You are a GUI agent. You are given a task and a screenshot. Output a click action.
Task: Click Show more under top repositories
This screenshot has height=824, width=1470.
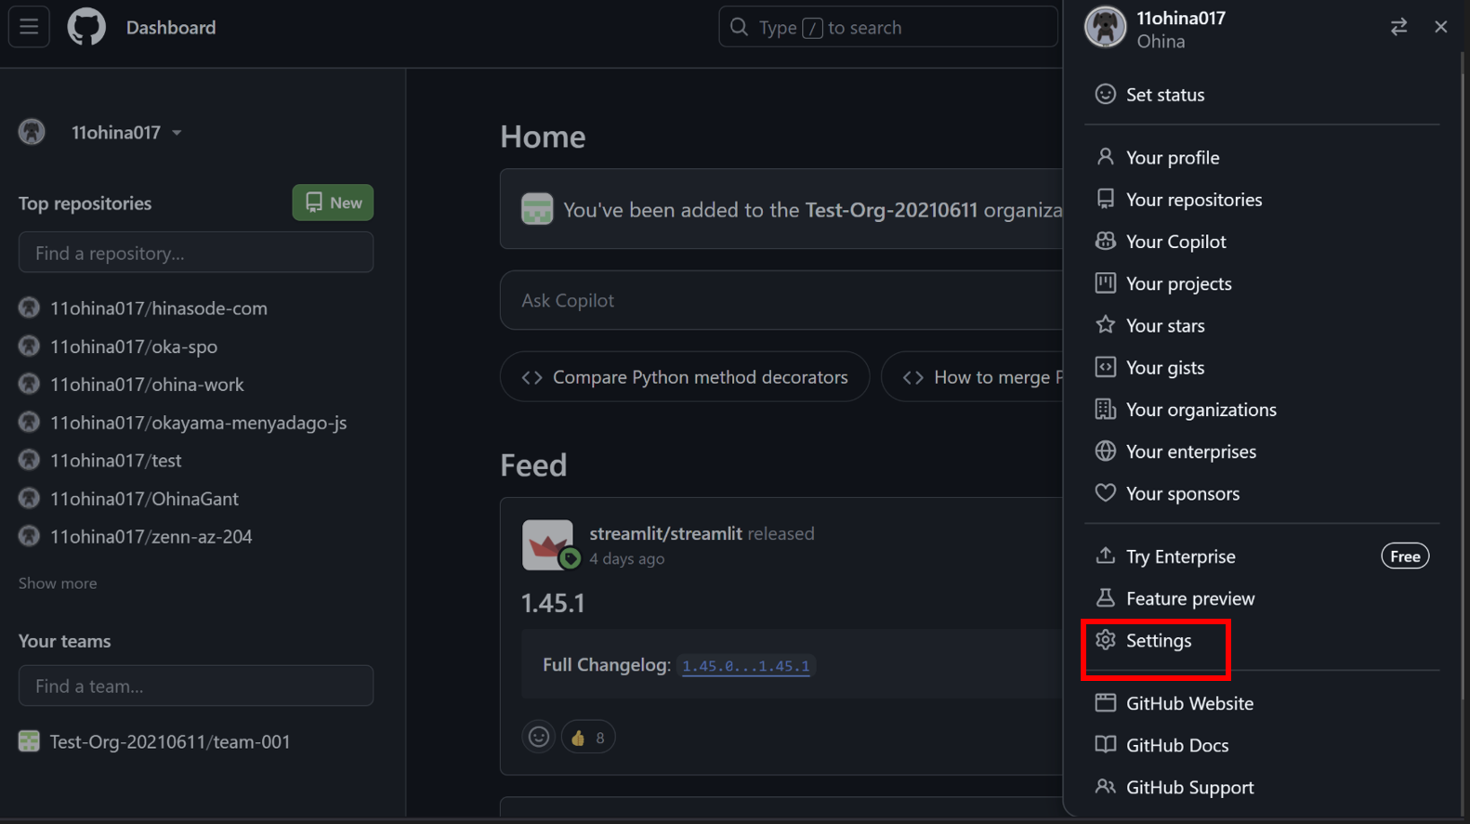[58, 582]
